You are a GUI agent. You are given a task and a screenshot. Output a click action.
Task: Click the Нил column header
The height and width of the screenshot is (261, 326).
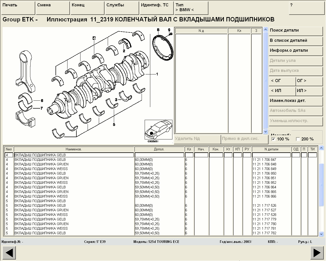9,149
